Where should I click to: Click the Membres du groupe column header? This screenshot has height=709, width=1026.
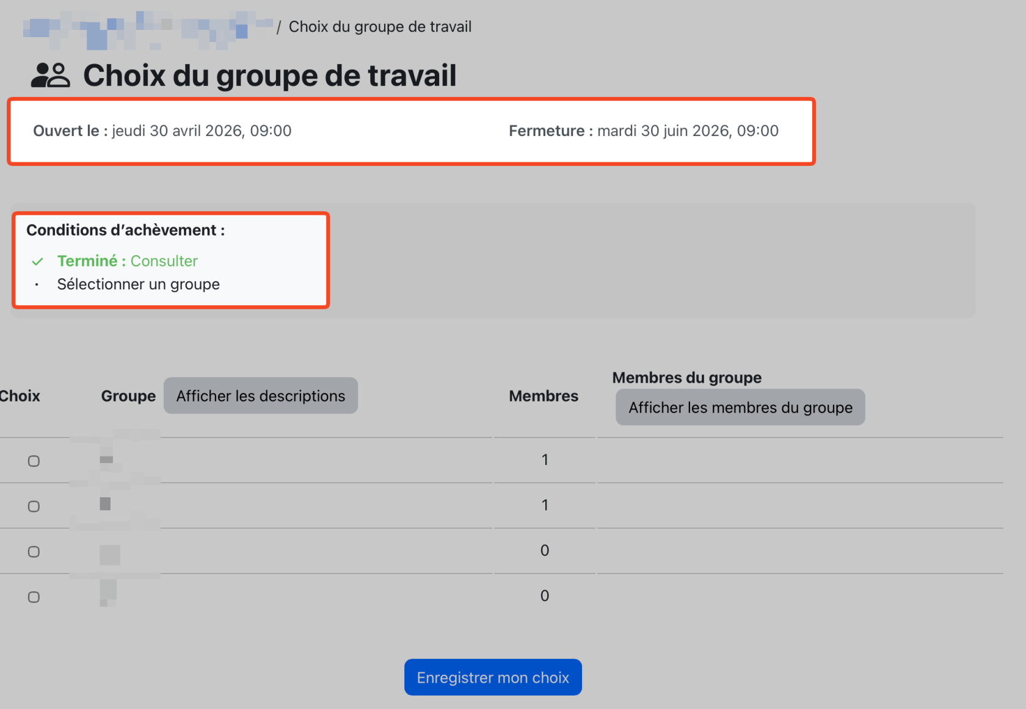point(687,378)
